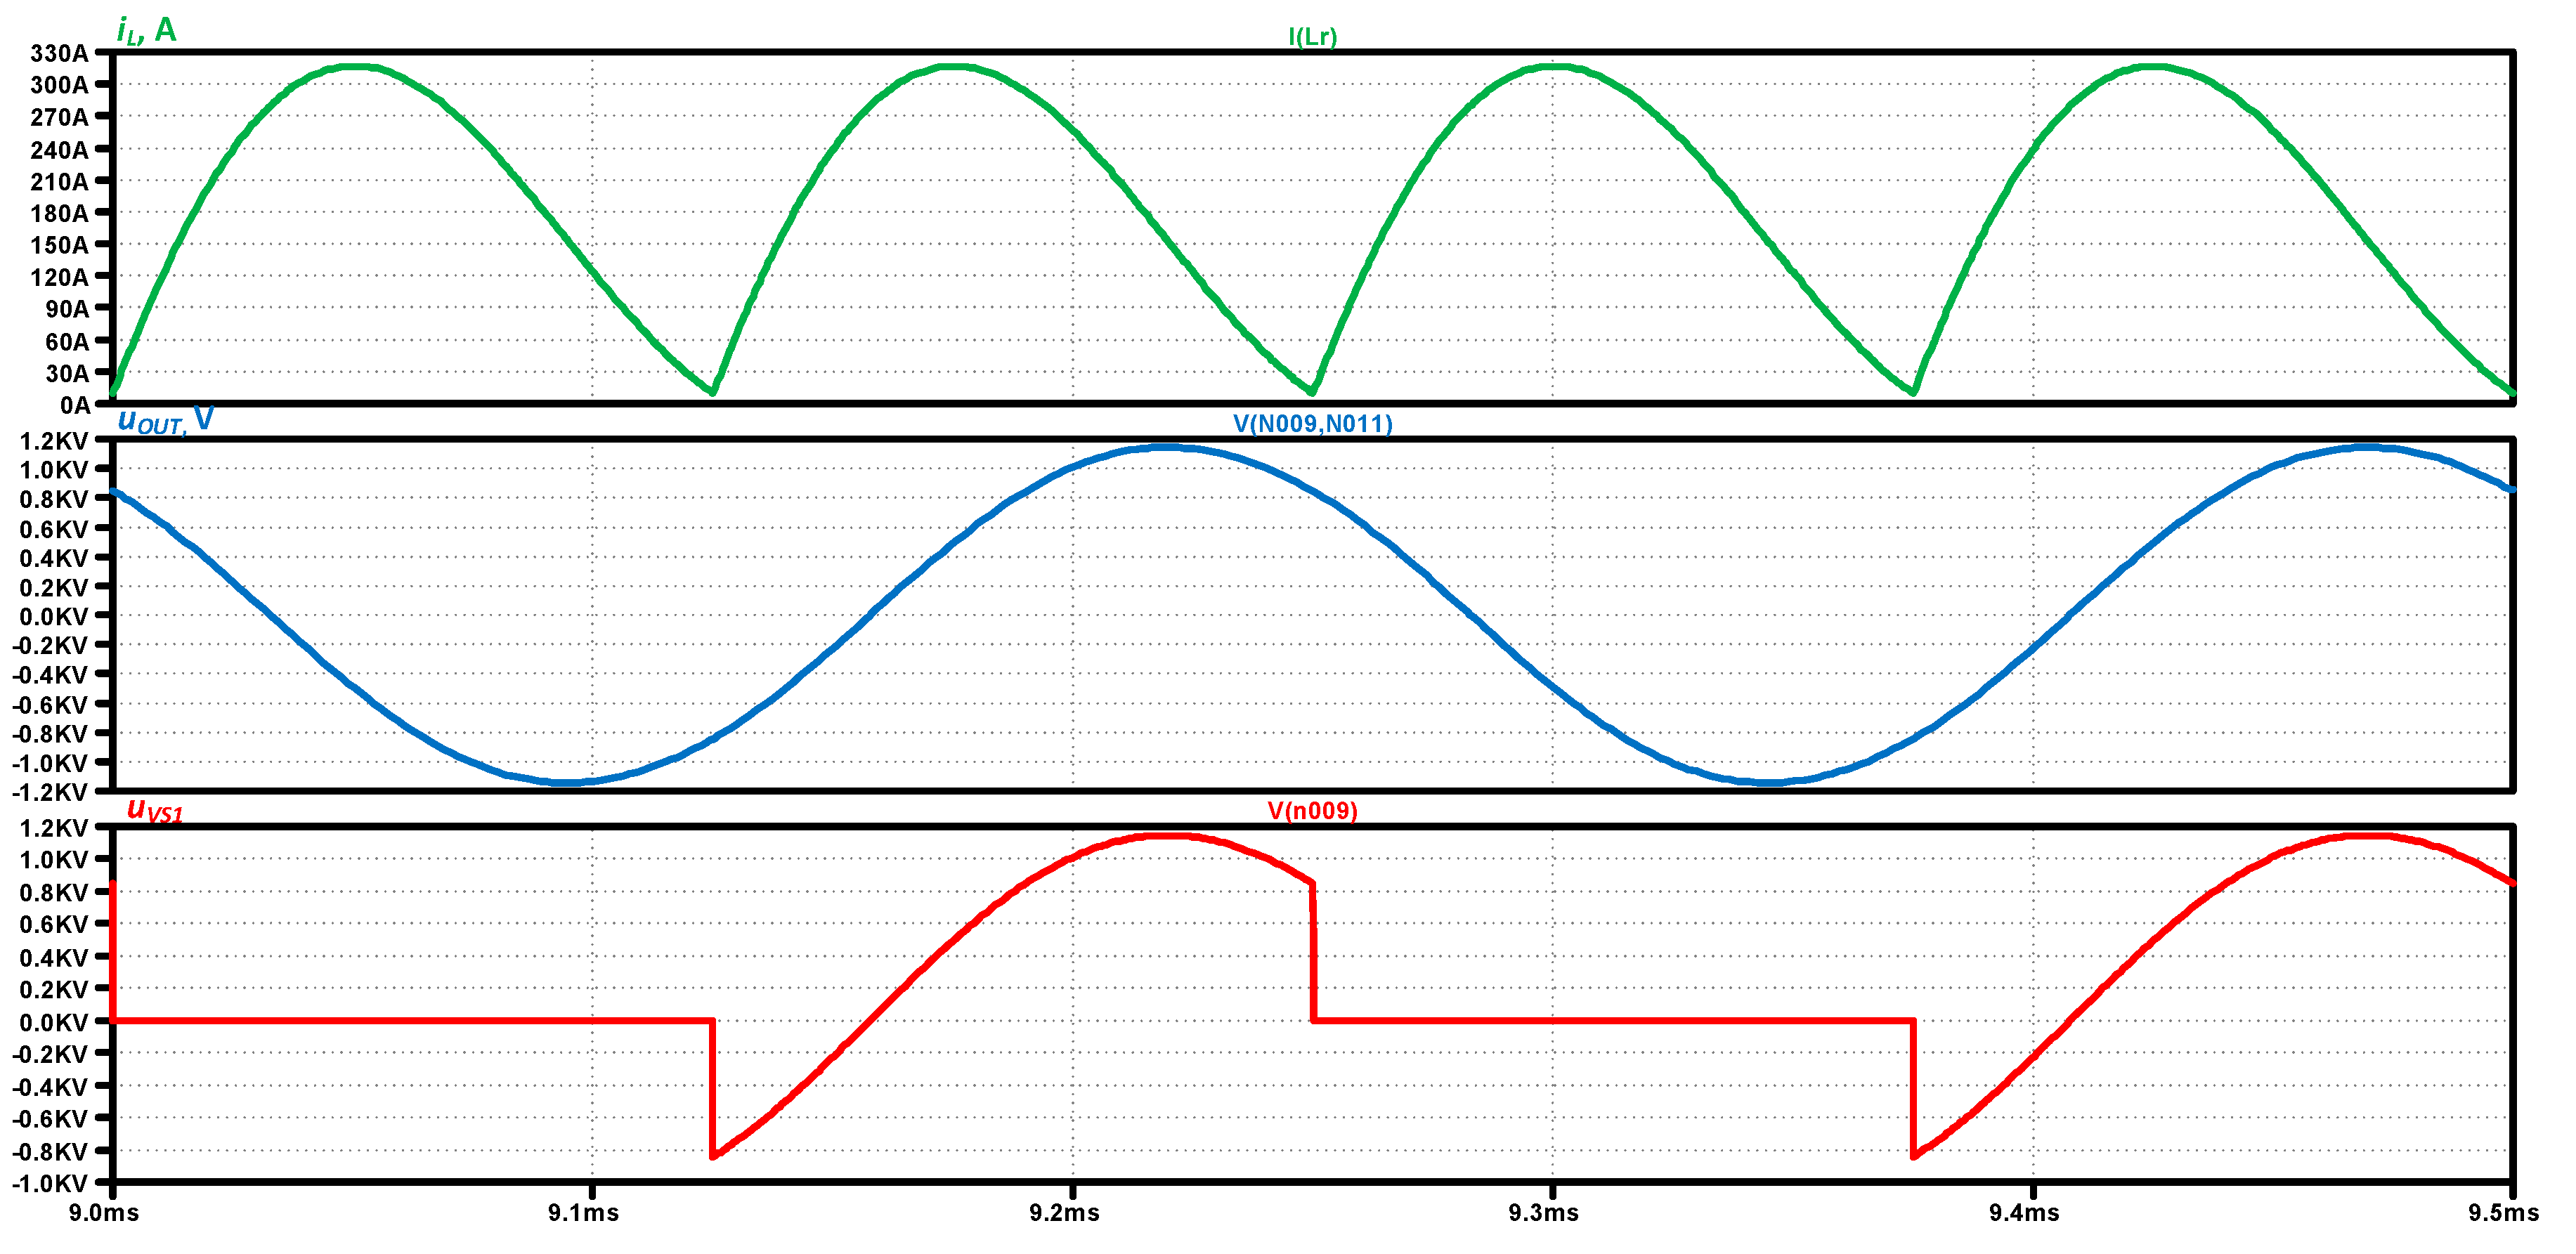Click the 0.0KV label in uVS1 pane

[x=53, y=1022]
